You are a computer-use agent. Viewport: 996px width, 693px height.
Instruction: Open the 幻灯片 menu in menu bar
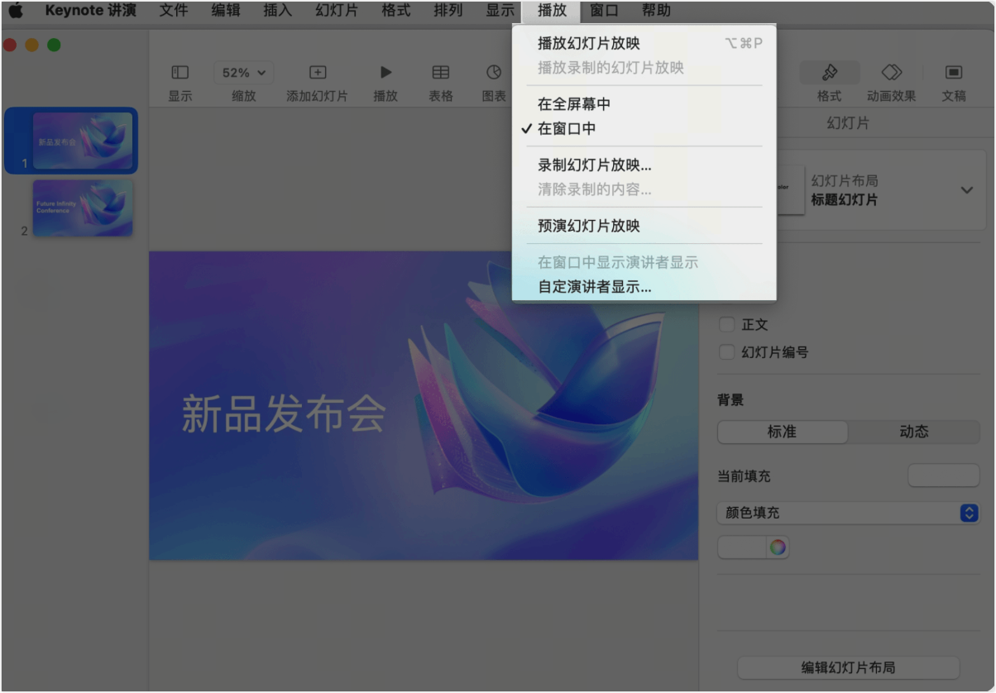point(337,11)
